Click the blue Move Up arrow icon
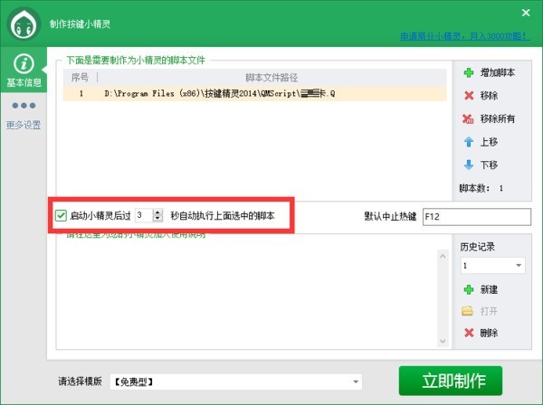The image size is (543, 405). 468,142
